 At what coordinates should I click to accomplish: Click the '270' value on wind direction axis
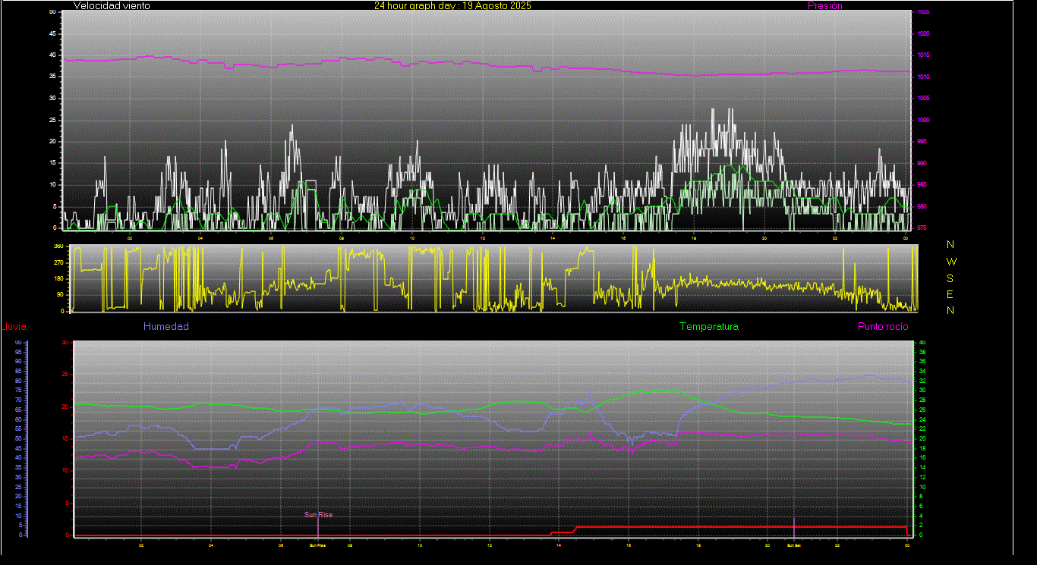[58, 262]
